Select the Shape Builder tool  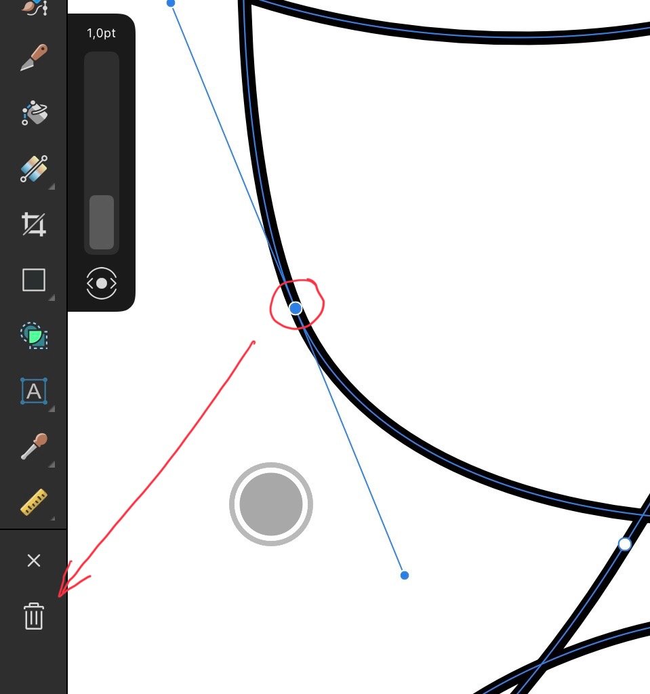(x=34, y=335)
